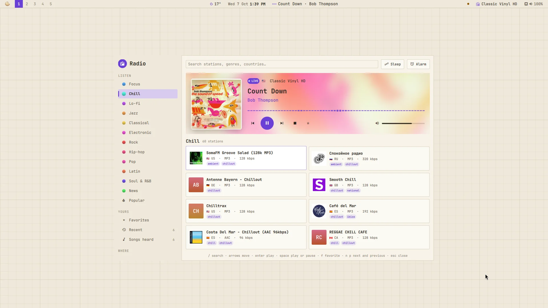Select the Classical genre
This screenshot has height=308, width=548.
[x=148, y=123]
